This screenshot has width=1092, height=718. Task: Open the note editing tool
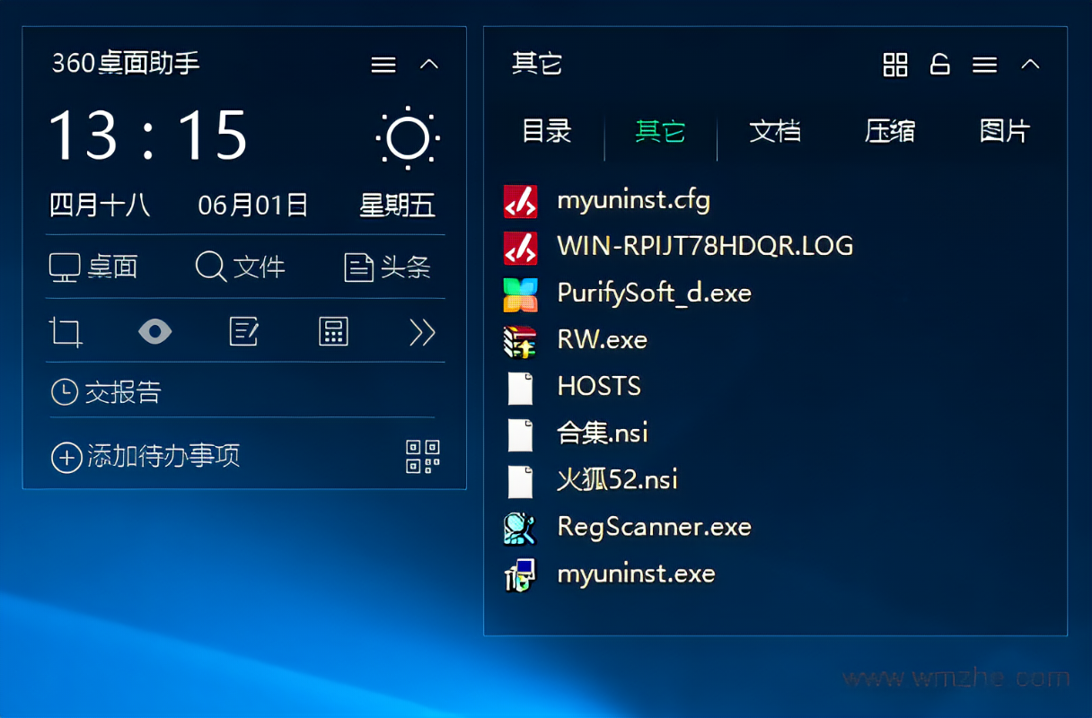pos(244,332)
